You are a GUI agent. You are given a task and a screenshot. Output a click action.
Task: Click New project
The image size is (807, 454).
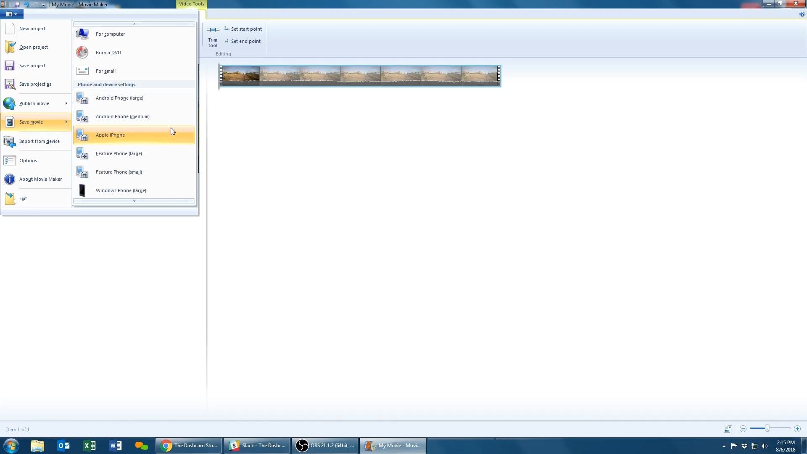[x=32, y=29]
